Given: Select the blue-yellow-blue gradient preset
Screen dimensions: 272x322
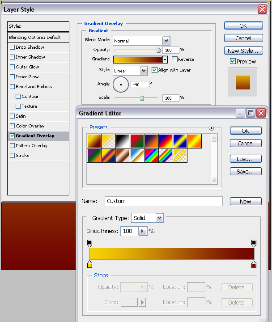Looking at the screenshot, I should point(180,141).
